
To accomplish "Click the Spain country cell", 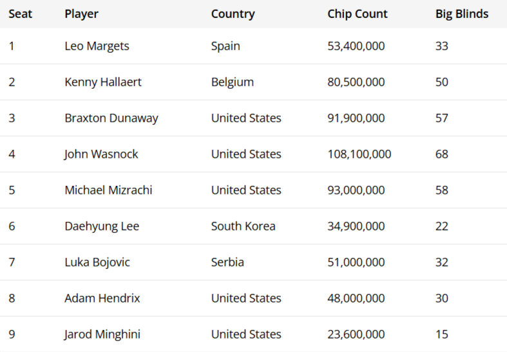I will [x=225, y=46].
